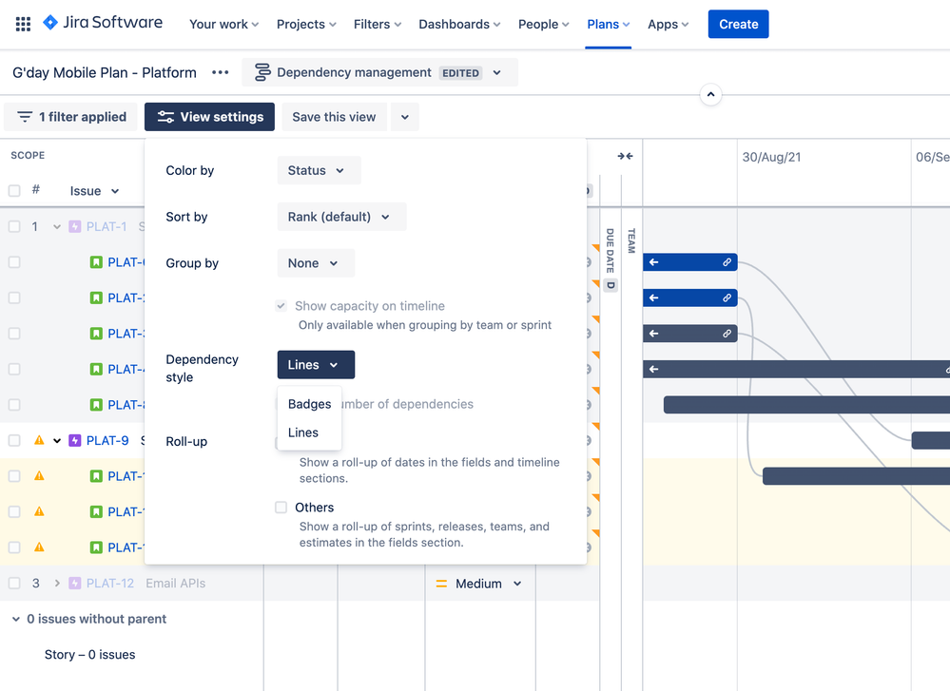Click the Medium priority icon
Screen dimensions: 950x691
(441, 584)
